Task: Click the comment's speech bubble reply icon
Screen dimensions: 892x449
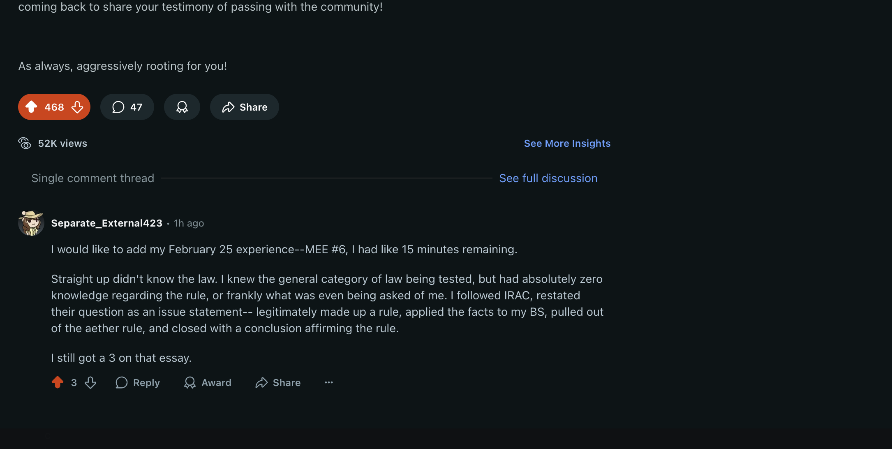Action: point(122,382)
